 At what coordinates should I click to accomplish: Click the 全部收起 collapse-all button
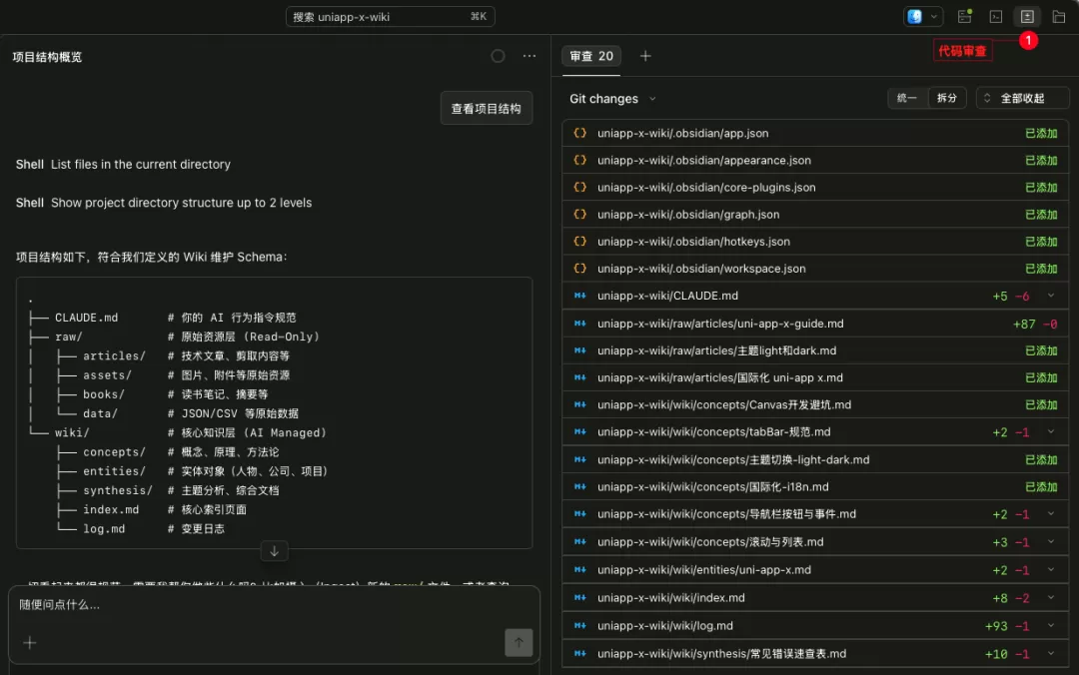tap(1022, 99)
